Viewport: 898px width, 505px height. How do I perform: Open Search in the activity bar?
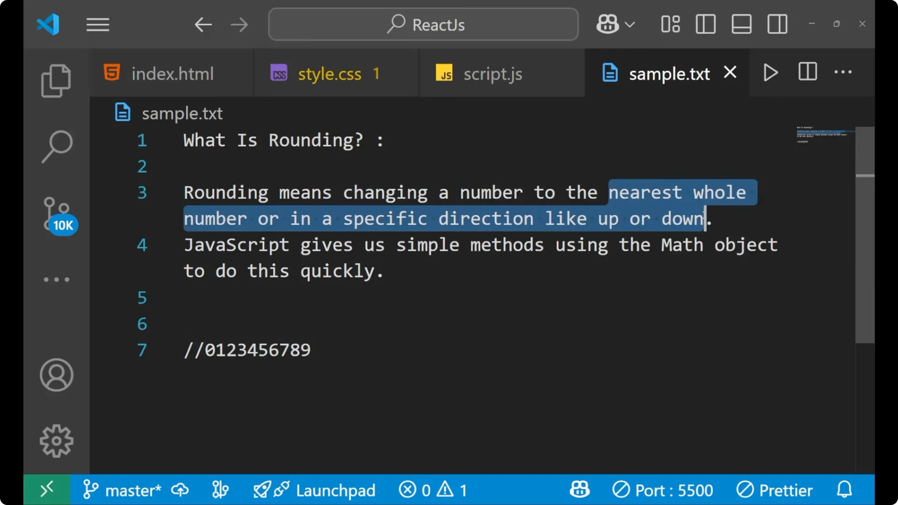pos(56,146)
